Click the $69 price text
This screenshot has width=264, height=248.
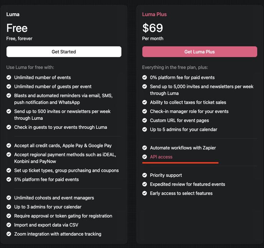pos(153,28)
